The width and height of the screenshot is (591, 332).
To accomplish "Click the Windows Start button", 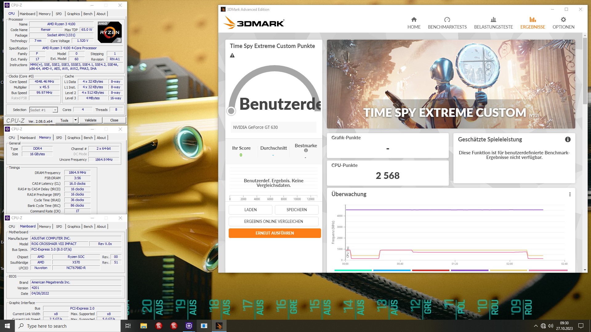I will tap(7, 326).
